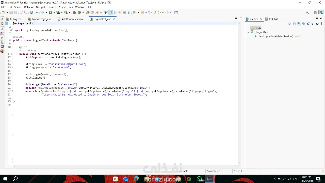The width and height of the screenshot is (325, 183).
Task: Toggle alphabetical Sort in Outline
Action: point(299,24)
